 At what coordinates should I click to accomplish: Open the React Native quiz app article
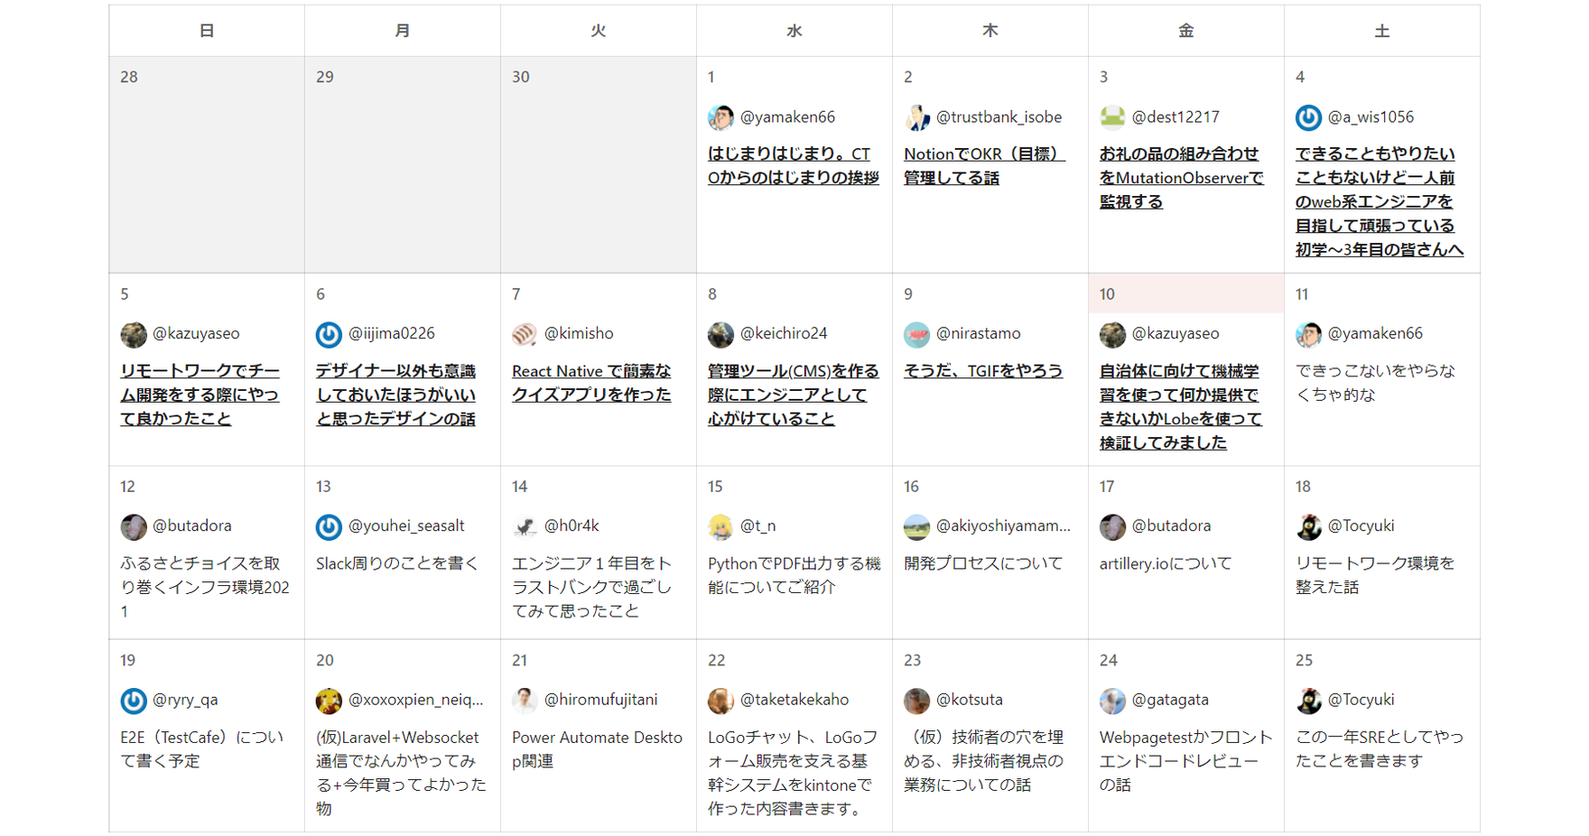pos(591,383)
